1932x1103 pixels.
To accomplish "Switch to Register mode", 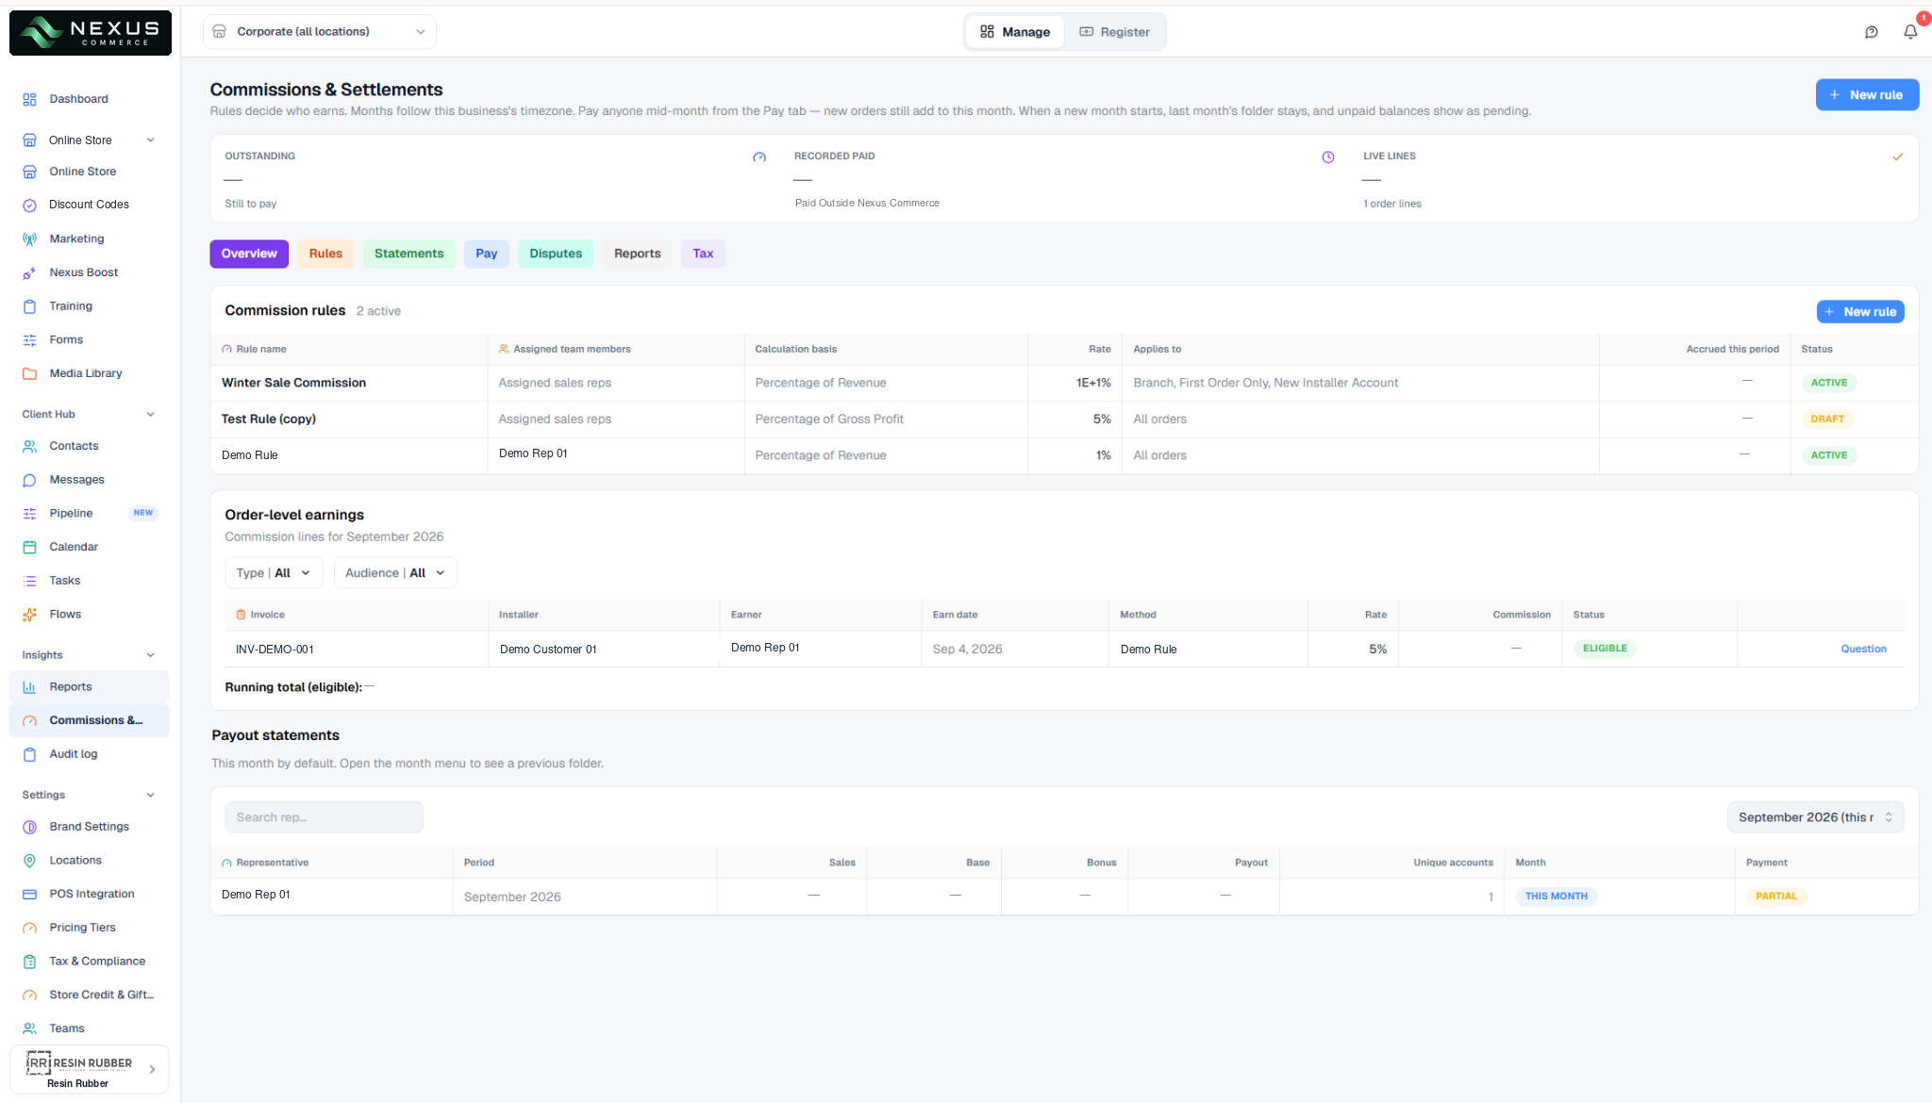I will pos(1114,32).
